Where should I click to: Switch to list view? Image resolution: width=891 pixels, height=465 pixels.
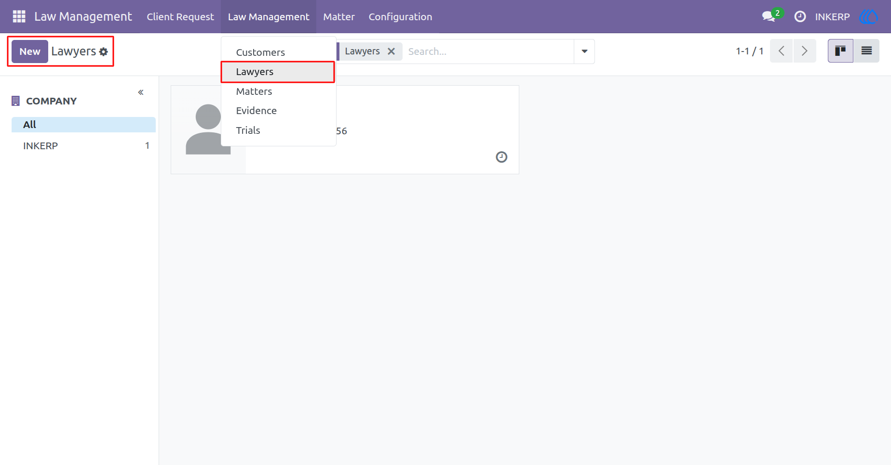[x=866, y=51]
